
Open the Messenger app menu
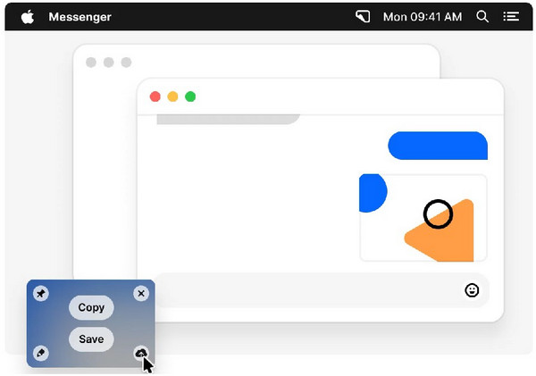[x=80, y=16]
